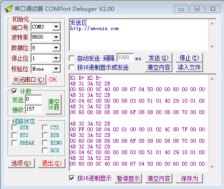This screenshot has height=189, width=224.
Task: Click the 退出 (X) button
Action: [x=52, y=163]
